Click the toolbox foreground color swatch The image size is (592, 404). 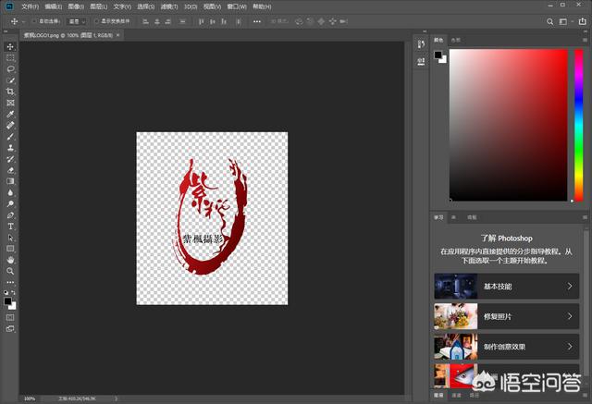coord(7,301)
